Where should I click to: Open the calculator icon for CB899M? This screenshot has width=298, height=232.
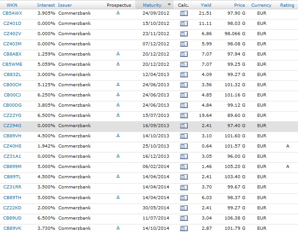pos(184,167)
